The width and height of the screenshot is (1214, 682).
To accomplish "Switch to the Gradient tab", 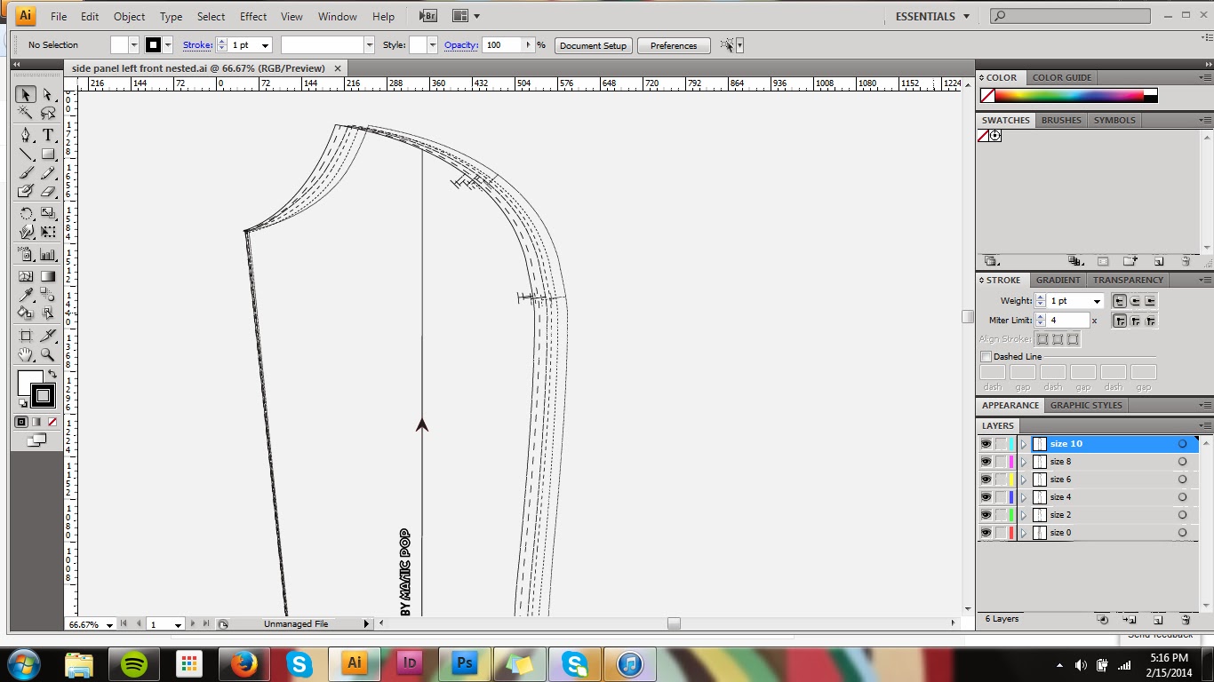I will click(1058, 280).
